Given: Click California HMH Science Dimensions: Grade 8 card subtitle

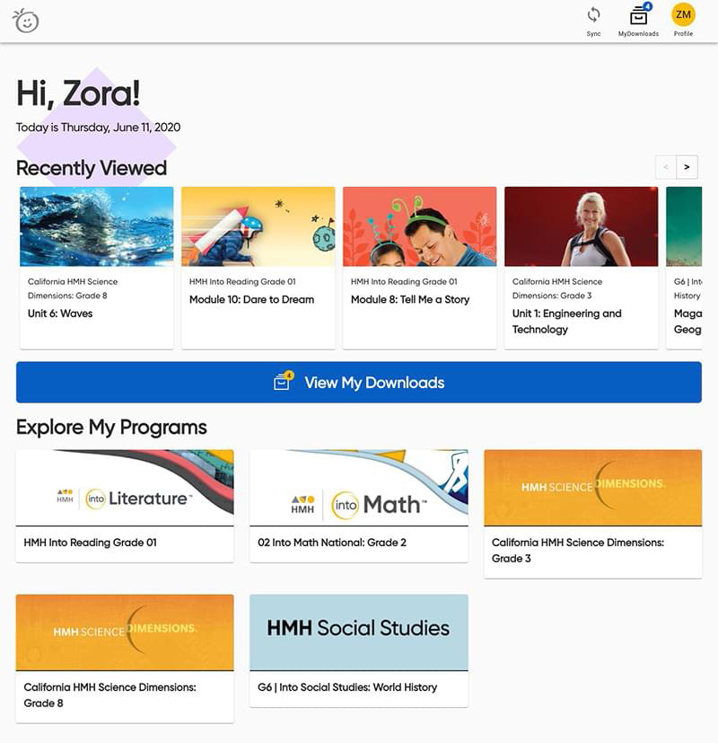Looking at the screenshot, I should click(73, 288).
